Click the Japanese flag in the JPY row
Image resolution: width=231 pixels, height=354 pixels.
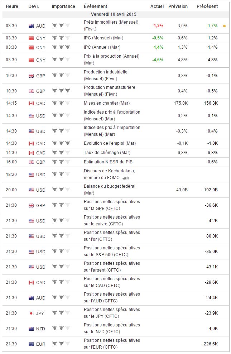31,313
